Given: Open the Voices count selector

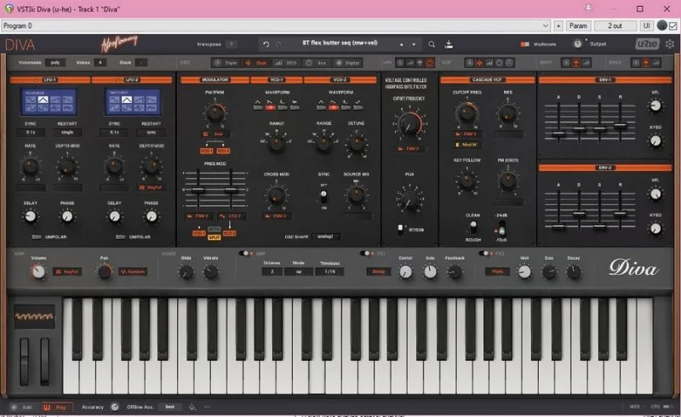Looking at the screenshot, I should point(100,63).
